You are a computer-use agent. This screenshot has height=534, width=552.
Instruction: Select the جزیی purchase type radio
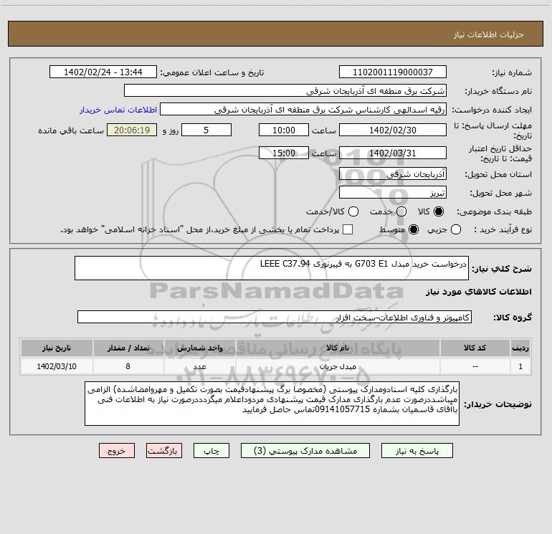click(456, 229)
